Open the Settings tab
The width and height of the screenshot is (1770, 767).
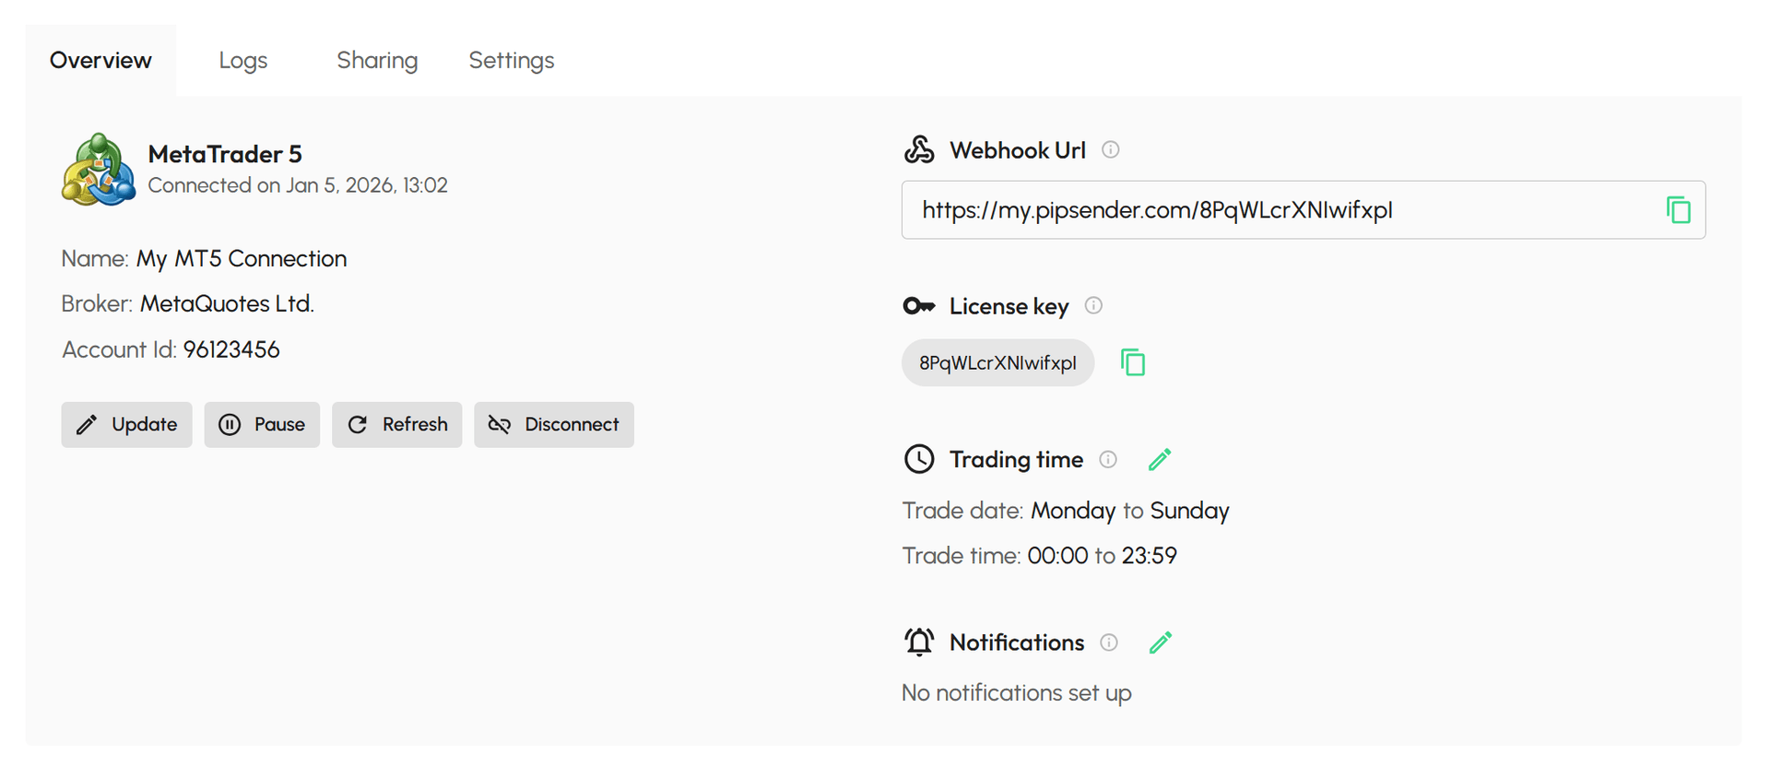click(x=512, y=61)
